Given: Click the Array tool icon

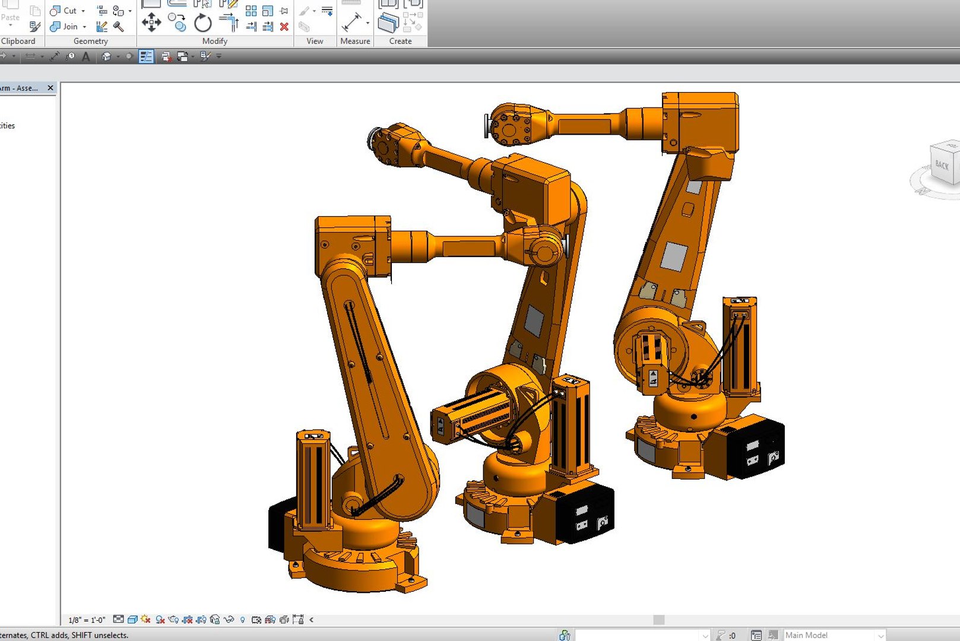Looking at the screenshot, I should click(x=251, y=11).
